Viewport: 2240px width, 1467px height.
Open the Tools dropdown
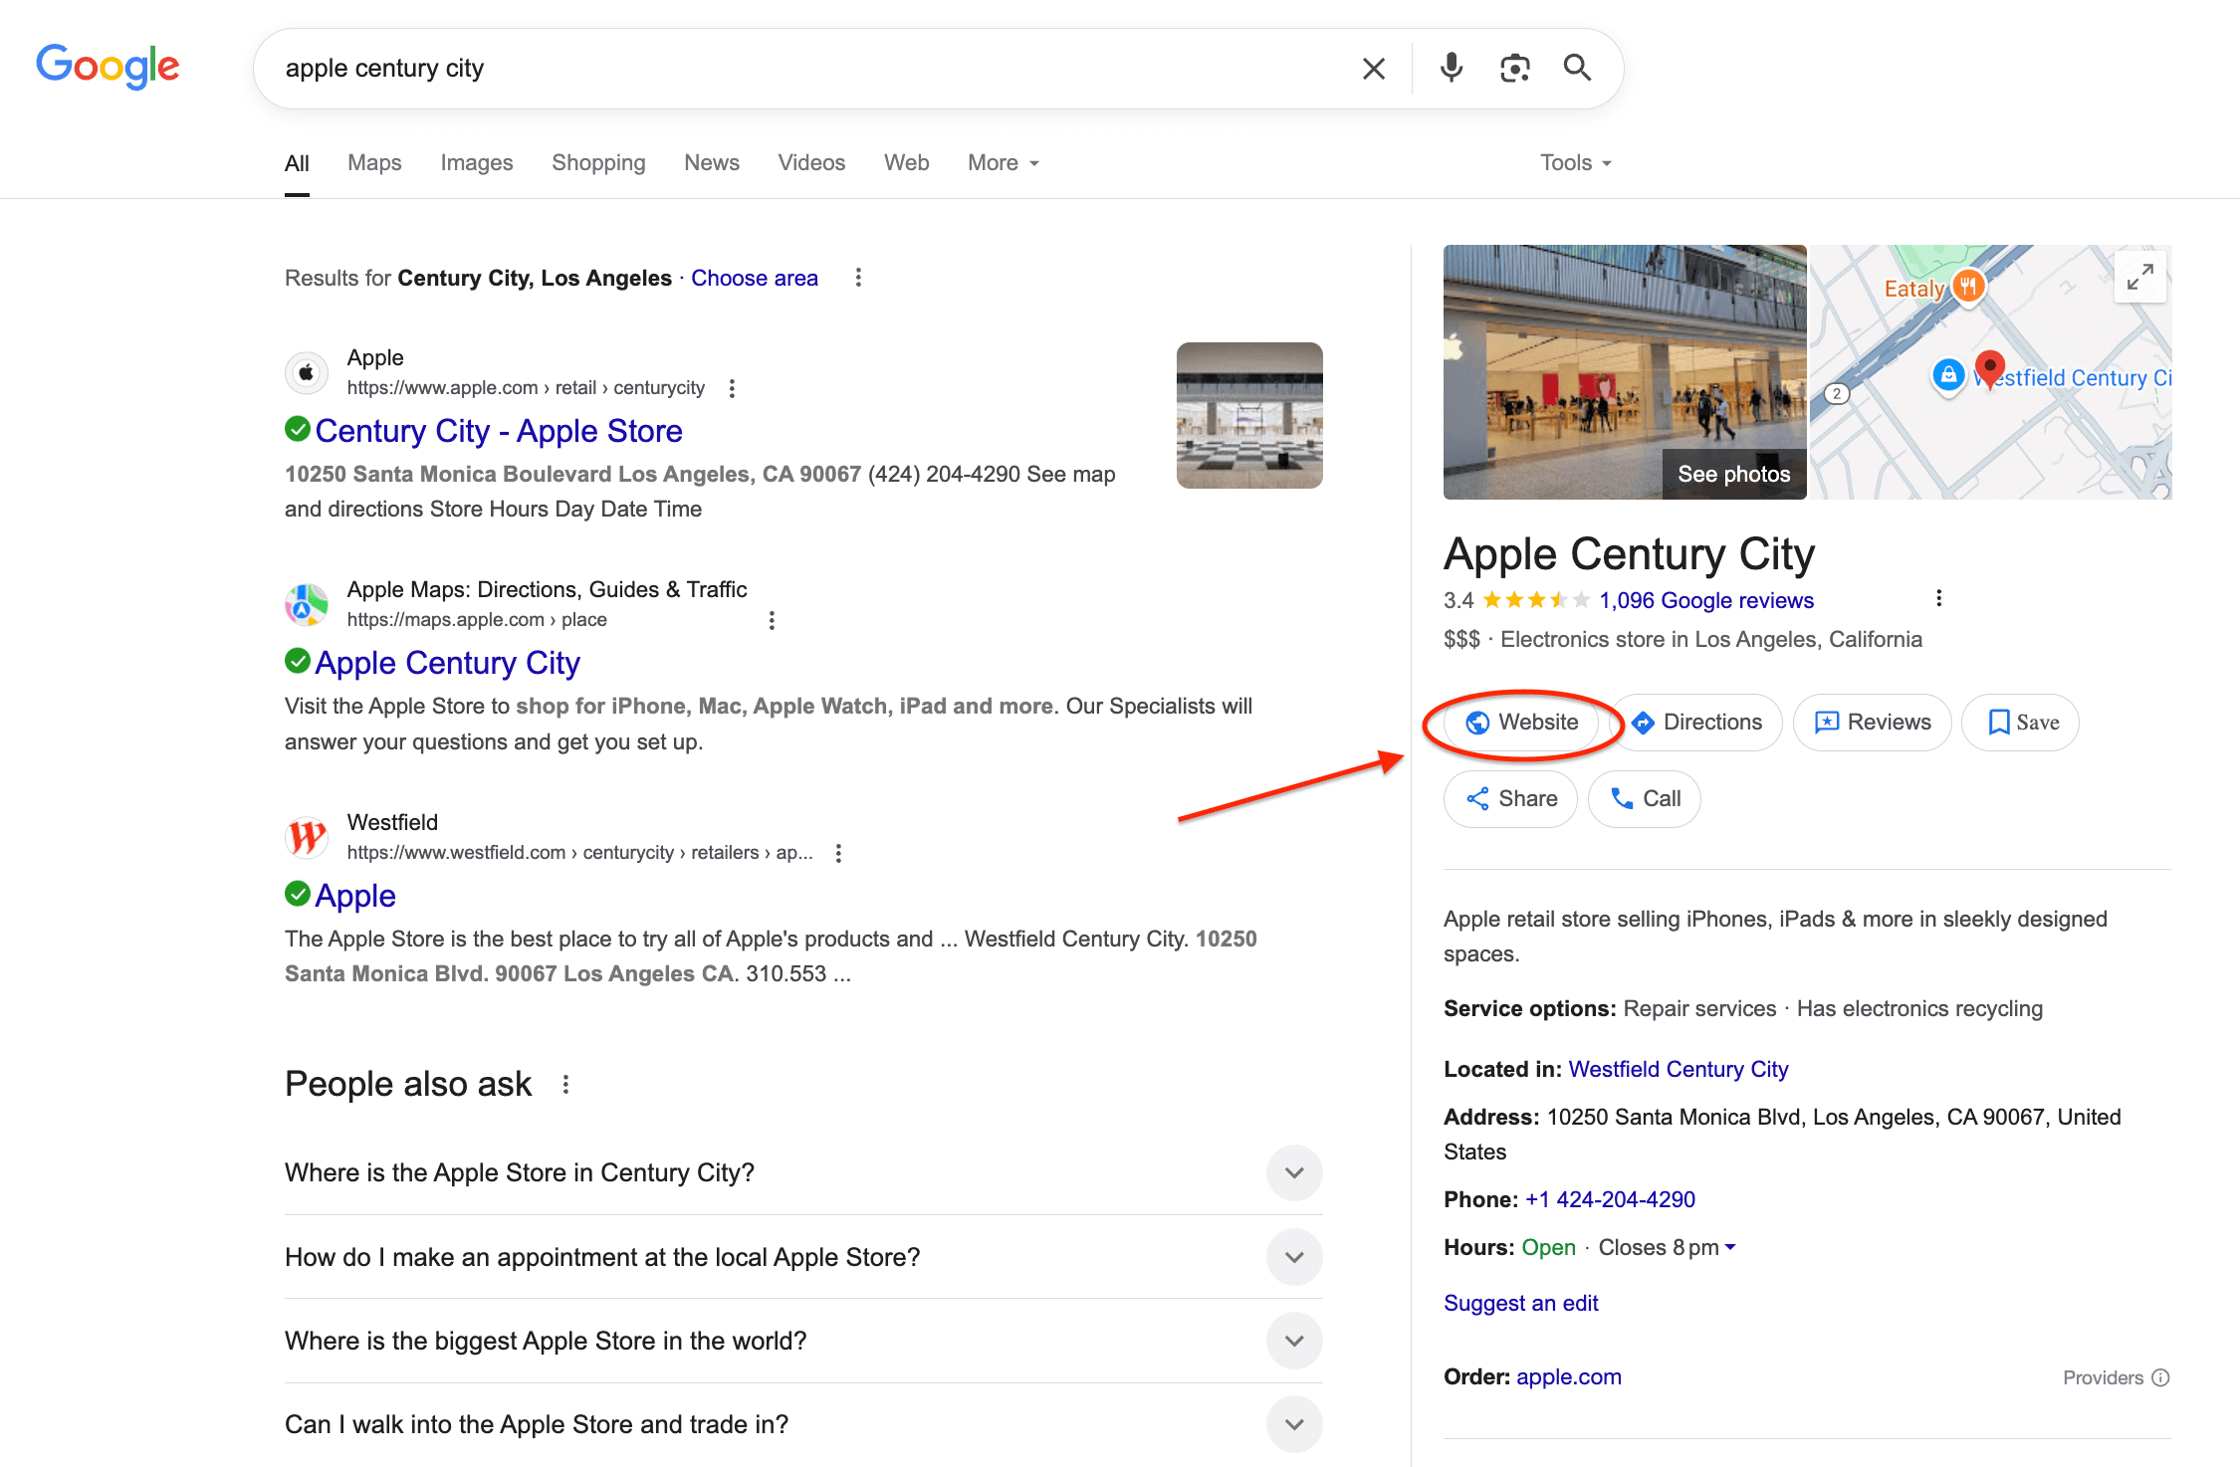1575,162
